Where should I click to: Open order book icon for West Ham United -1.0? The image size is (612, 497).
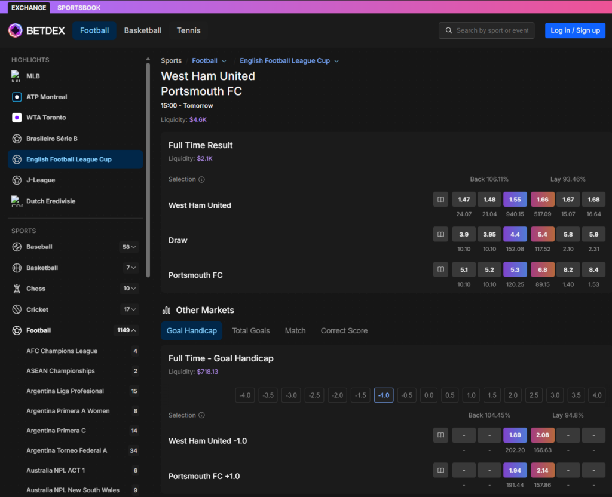pyautogui.click(x=440, y=435)
